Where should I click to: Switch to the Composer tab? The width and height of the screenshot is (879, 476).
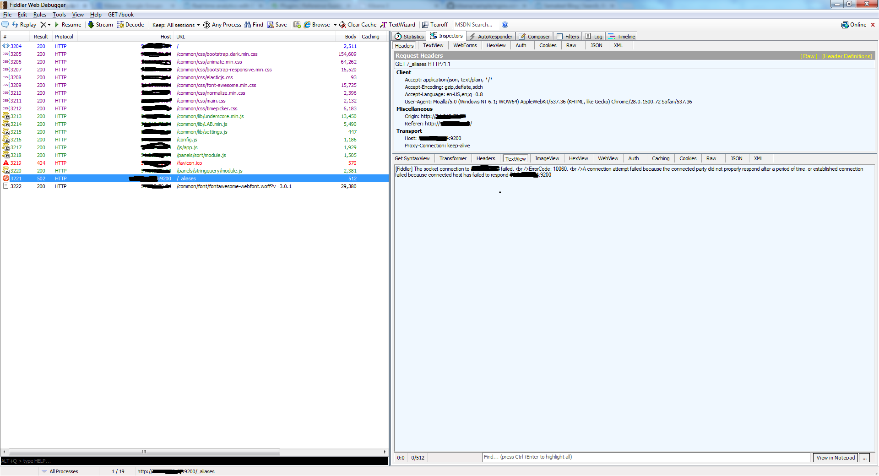click(534, 37)
